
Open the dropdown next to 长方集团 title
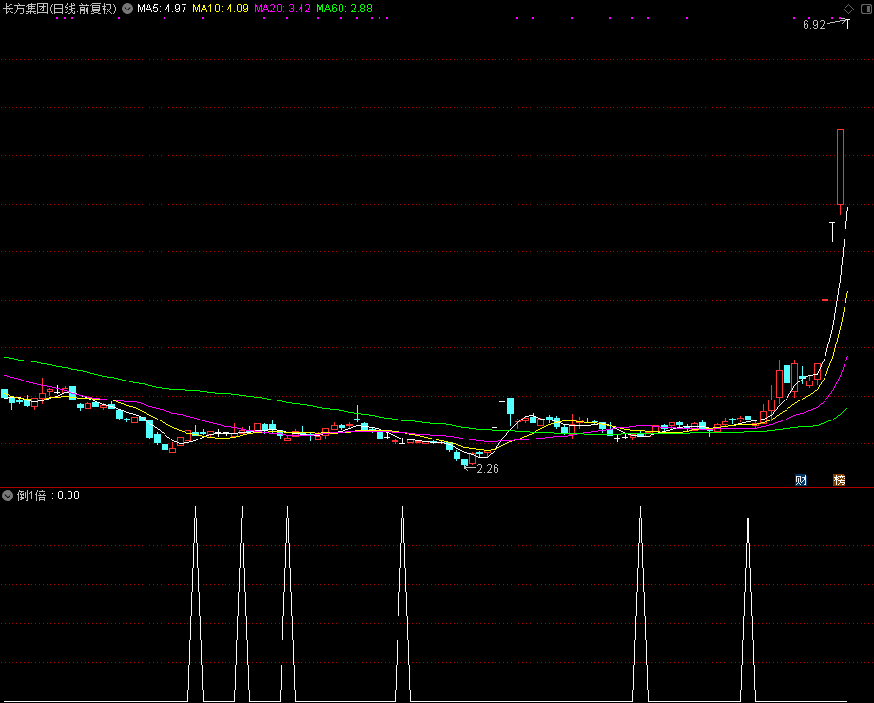(x=127, y=9)
